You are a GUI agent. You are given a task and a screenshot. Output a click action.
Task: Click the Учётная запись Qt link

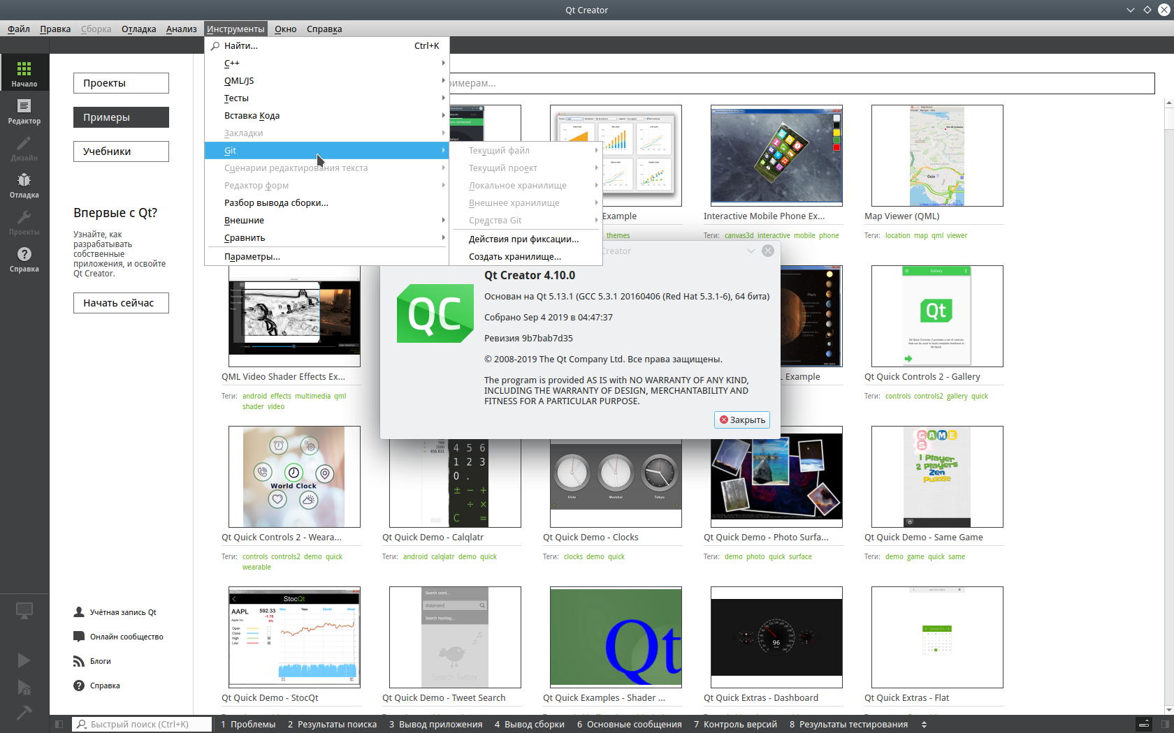(122, 612)
